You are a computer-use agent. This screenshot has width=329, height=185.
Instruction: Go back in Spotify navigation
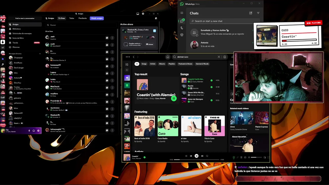(x=134, y=57)
